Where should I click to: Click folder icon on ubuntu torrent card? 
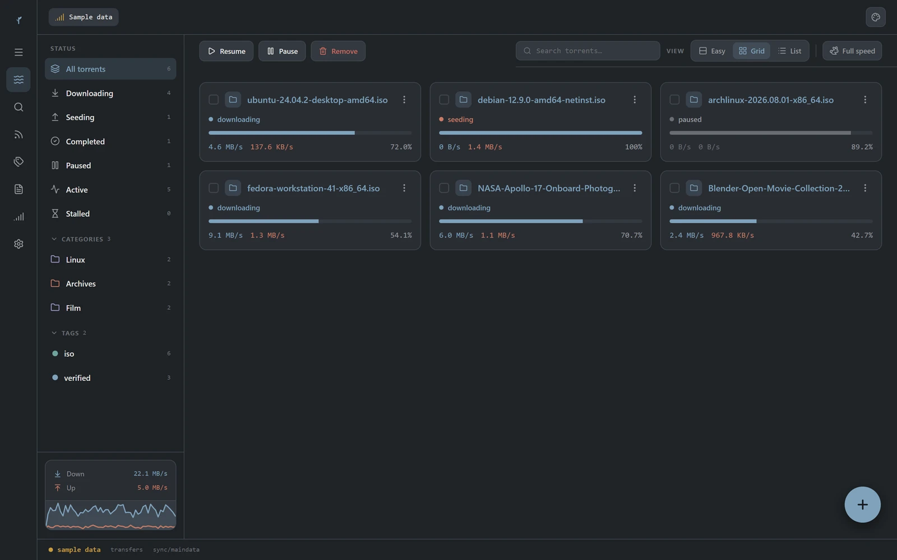tap(233, 100)
